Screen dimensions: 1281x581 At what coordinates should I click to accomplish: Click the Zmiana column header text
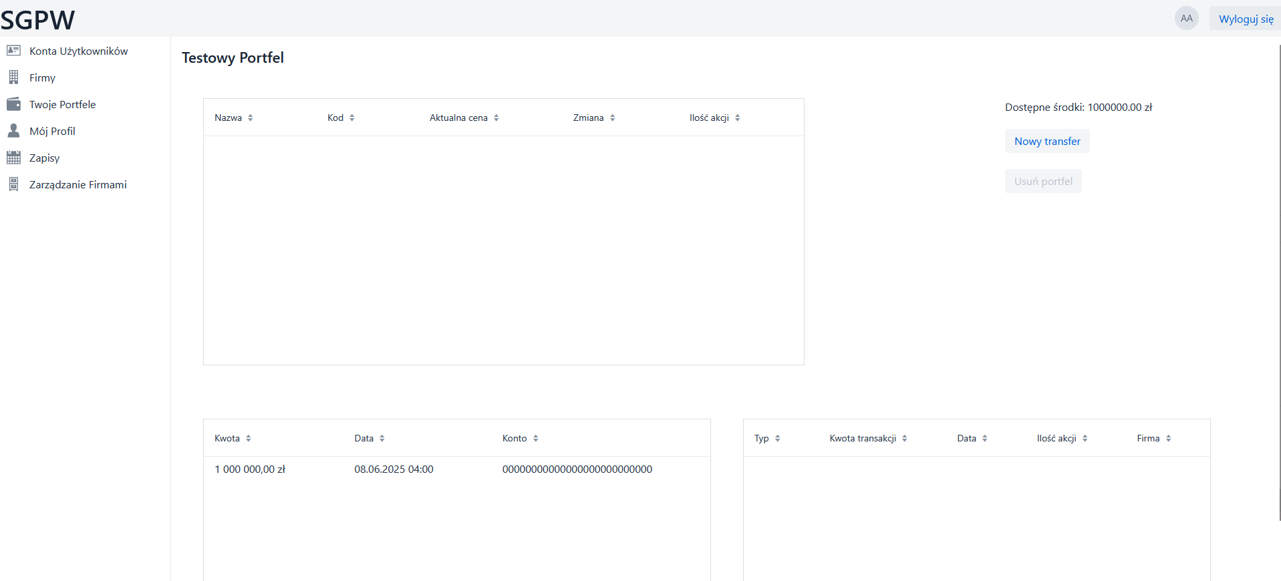click(588, 118)
